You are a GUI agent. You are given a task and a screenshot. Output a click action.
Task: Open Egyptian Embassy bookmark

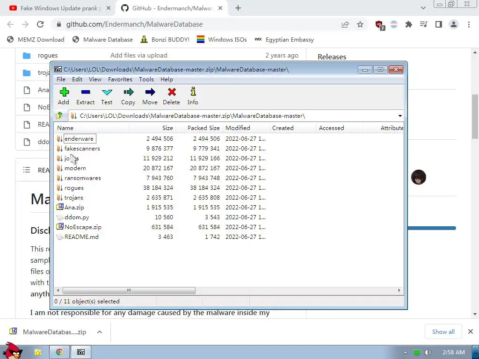pos(284,40)
